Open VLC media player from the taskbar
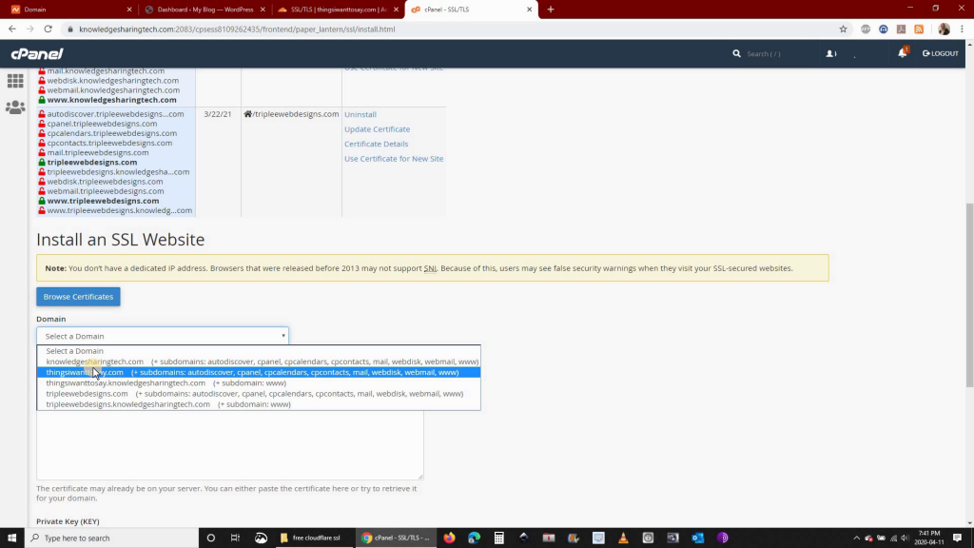 click(x=623, y=538)
